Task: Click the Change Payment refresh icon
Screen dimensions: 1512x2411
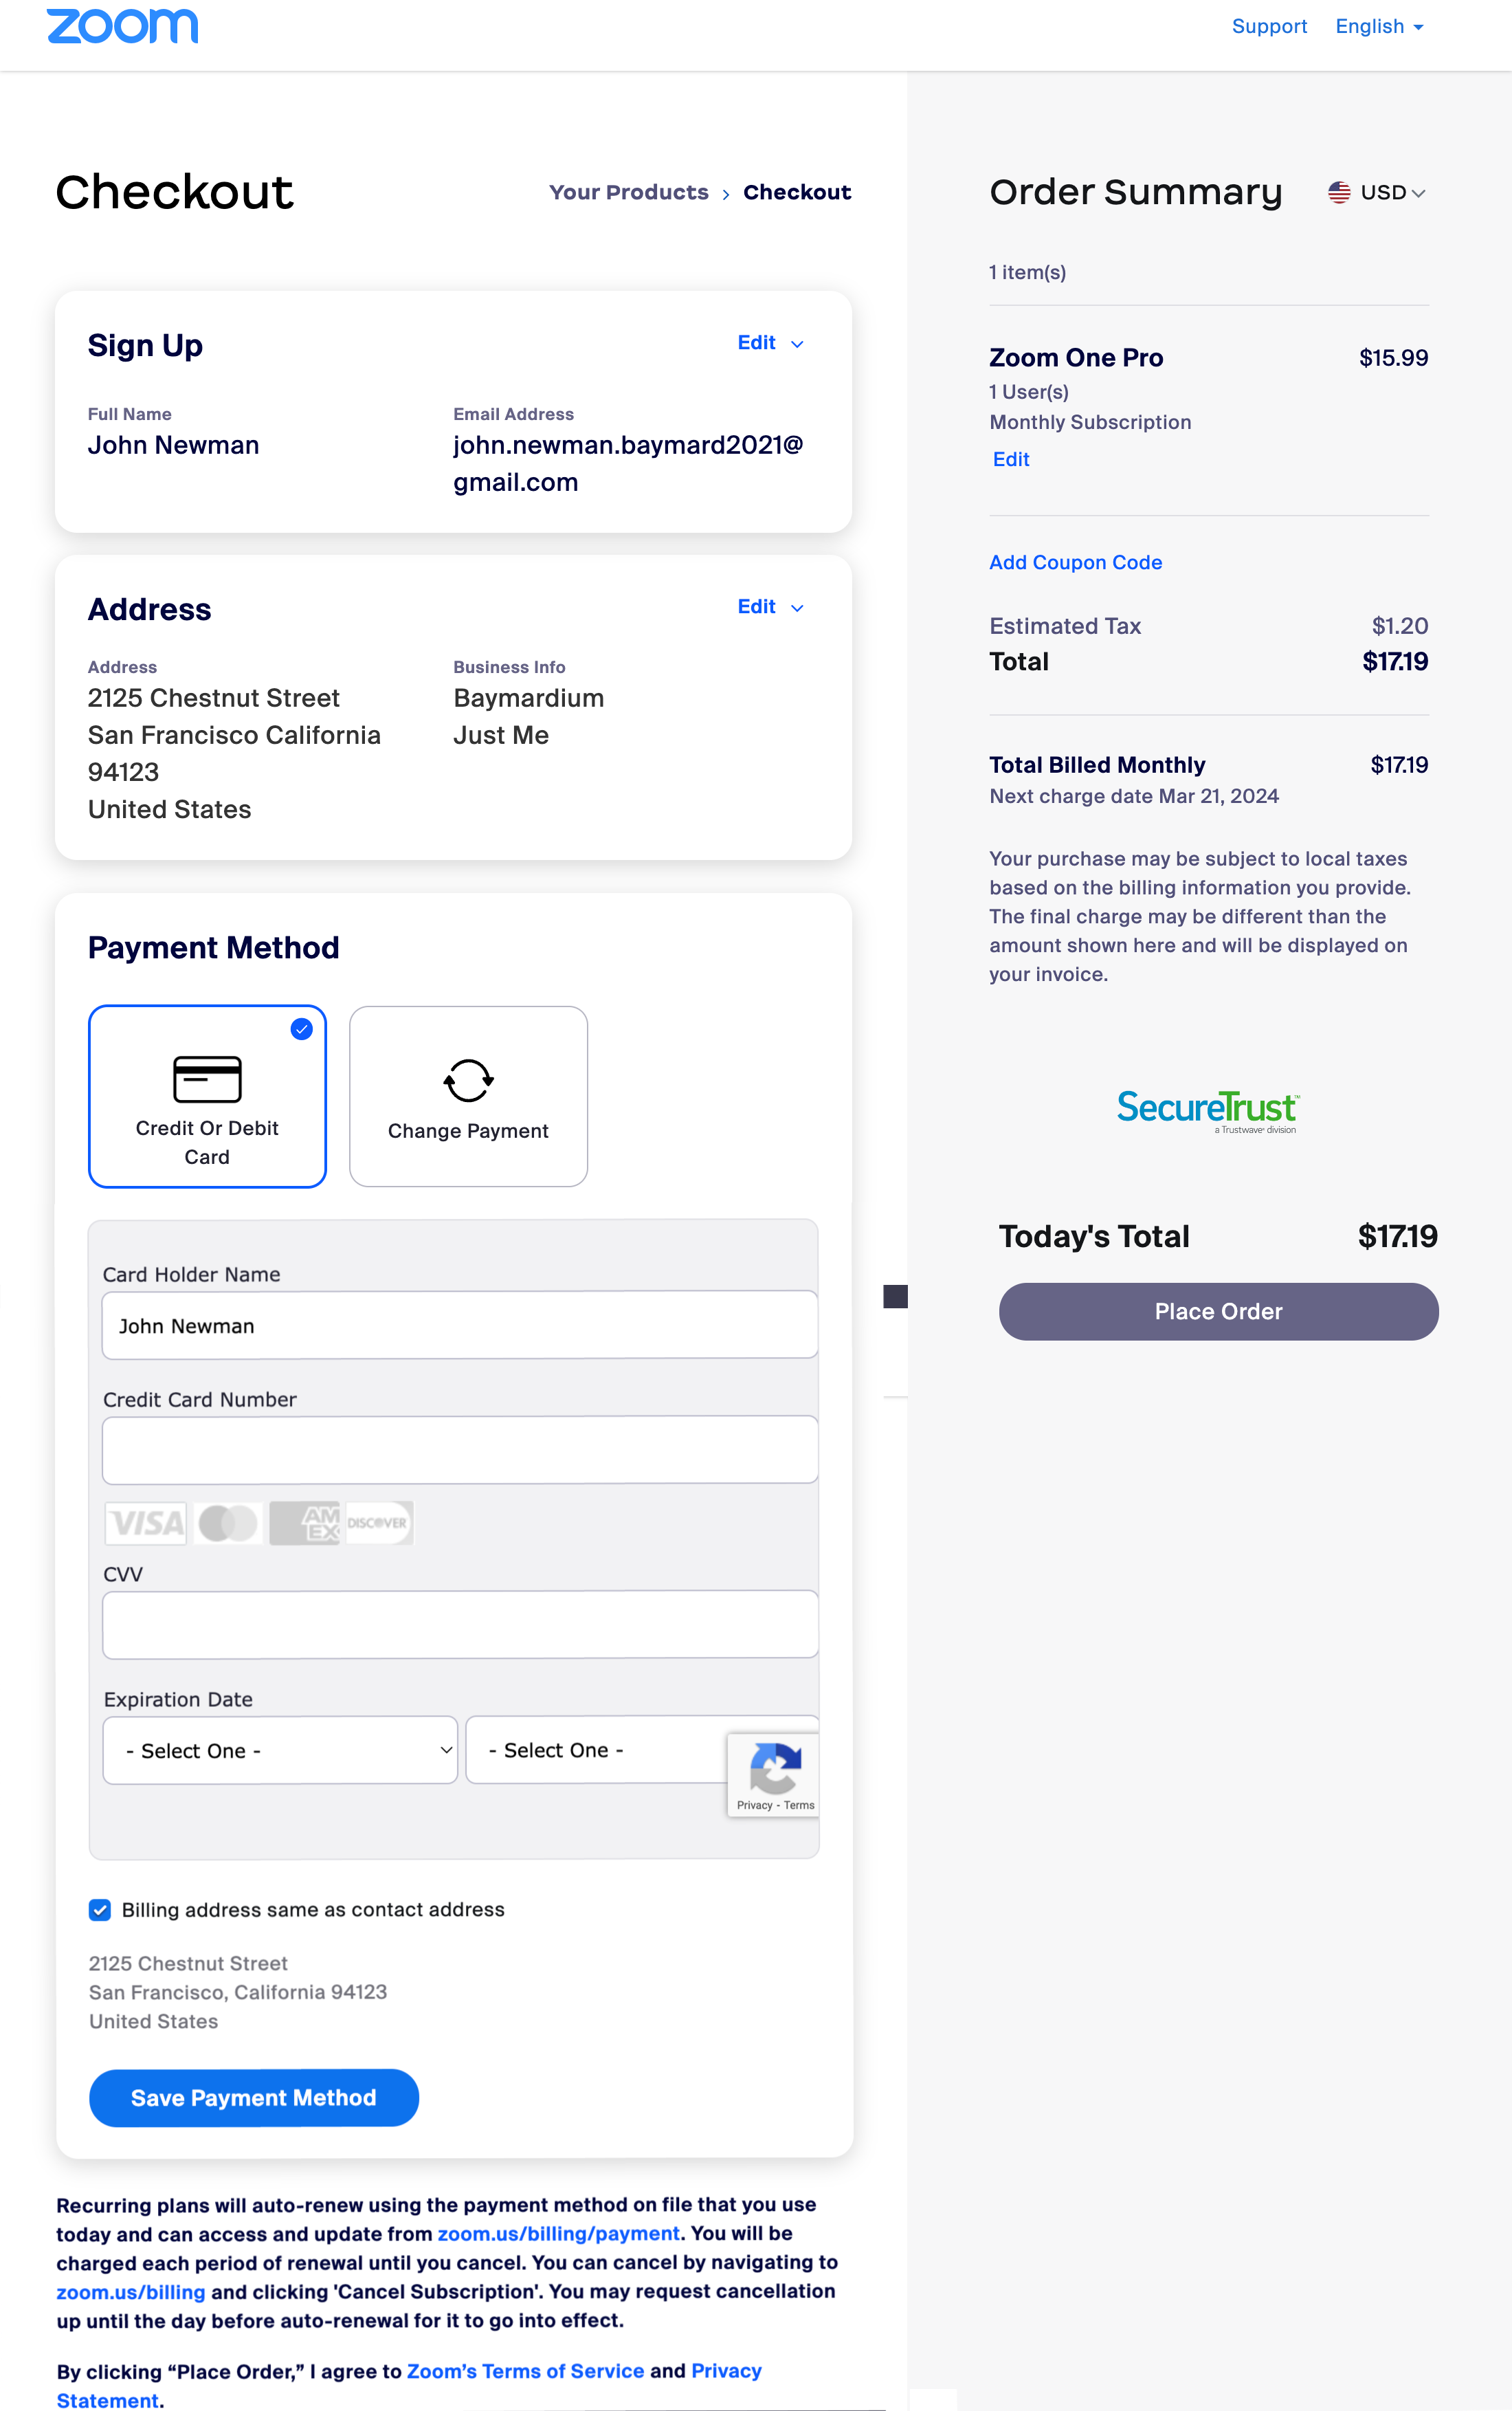Action: tap(468, 1080)
